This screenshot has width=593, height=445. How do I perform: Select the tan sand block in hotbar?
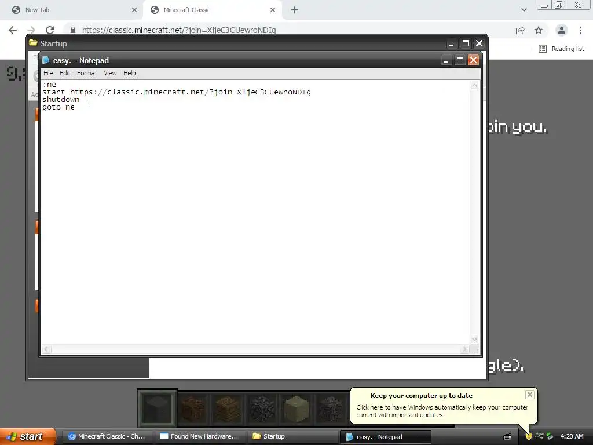click(296, 408)
